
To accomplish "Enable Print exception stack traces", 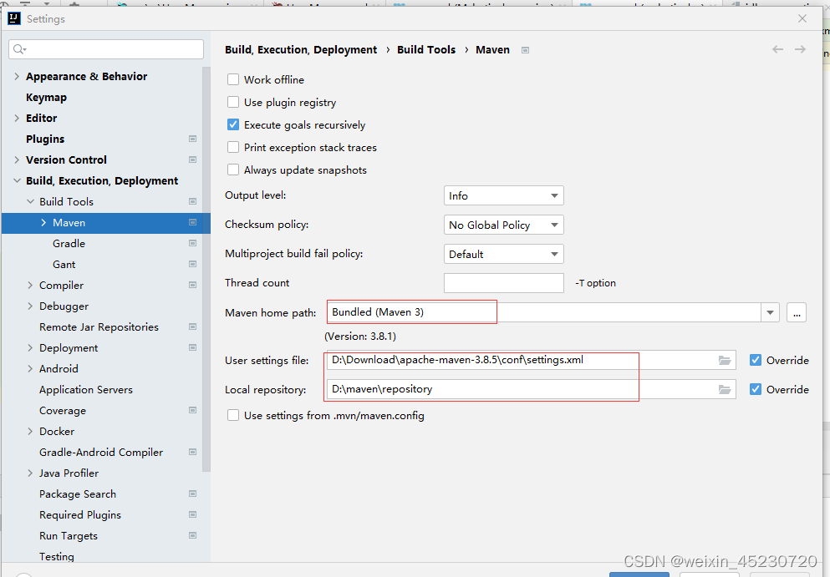I will (x=233, y=147).
